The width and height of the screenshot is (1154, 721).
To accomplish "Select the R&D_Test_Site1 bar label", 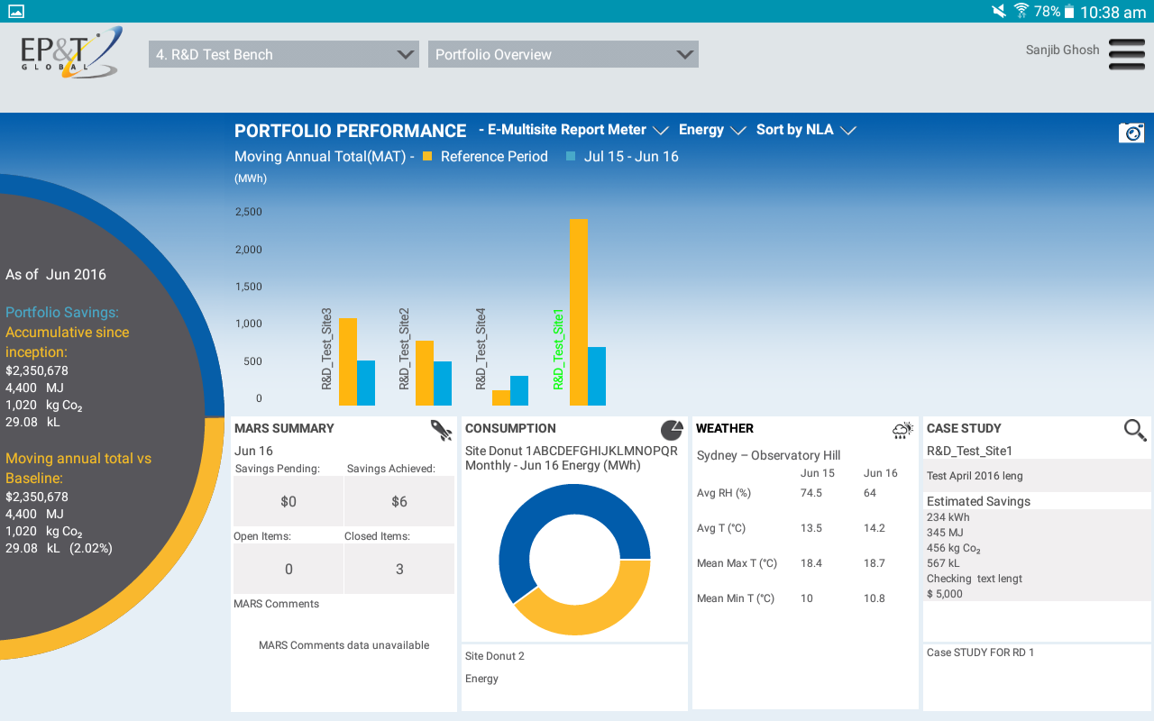I will [x=558, y=350].
